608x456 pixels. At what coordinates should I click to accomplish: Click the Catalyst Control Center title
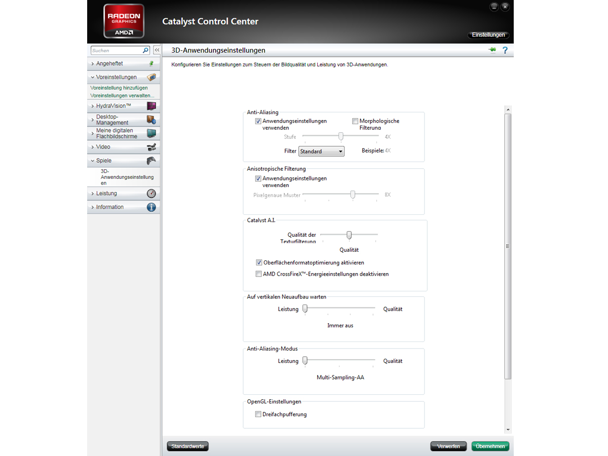point(210,21)
